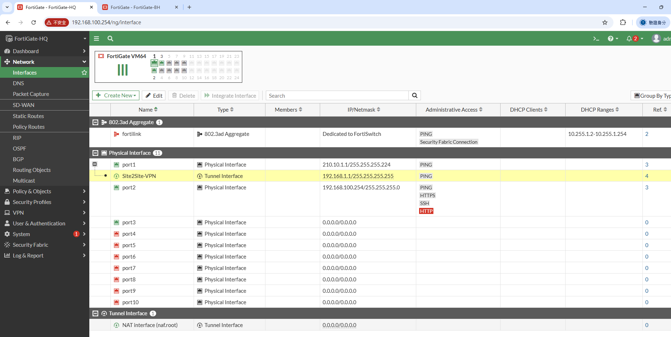Image resolution: width=671 pixels, height=337 pixels.
Task: Click the browser address bar URL
Action: 106,22
